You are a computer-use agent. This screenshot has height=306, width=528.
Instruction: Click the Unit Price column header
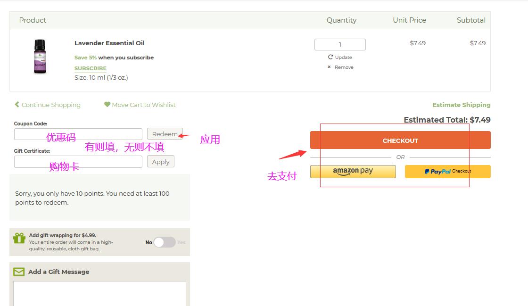click(409, 20)
